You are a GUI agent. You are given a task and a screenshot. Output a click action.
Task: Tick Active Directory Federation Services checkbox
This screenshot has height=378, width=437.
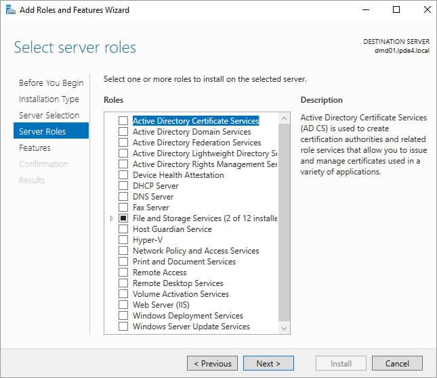tap(123, 143)
